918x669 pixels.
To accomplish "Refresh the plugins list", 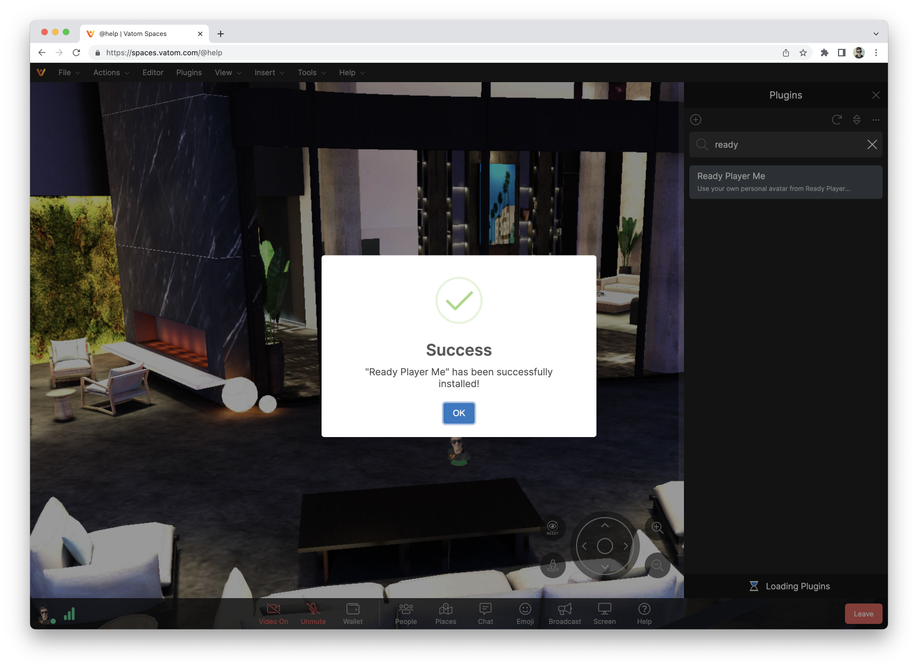I will pos(836,120).
